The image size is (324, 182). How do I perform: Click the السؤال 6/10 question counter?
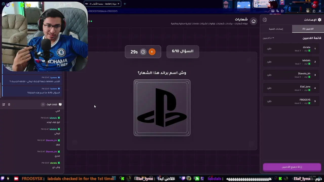click(183, 51)
